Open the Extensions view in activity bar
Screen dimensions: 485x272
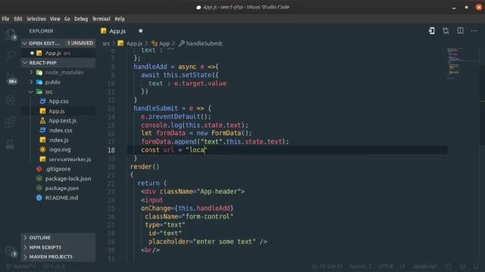(10, 122)
